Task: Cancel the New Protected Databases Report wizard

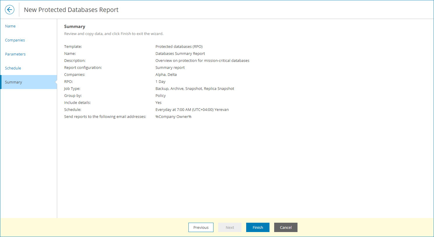Action: pos(286,227)
